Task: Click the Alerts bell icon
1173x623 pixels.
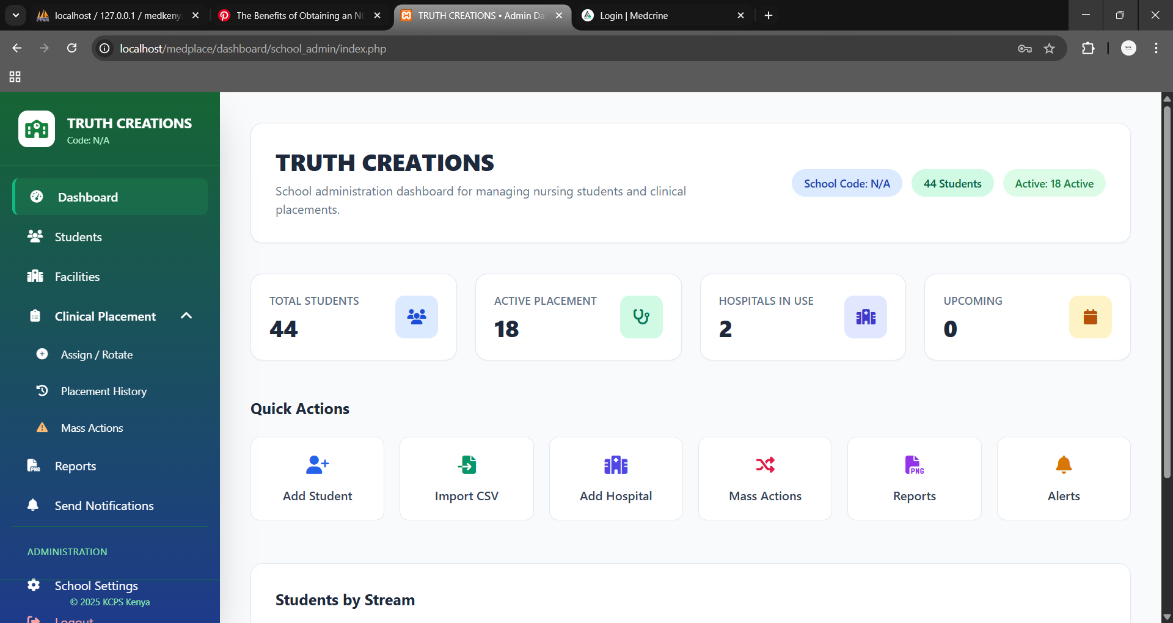Action: tap(1064, 465)
